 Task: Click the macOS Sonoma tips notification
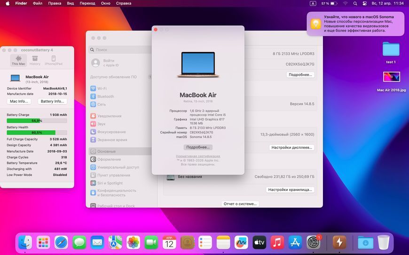tap(355, 24)
